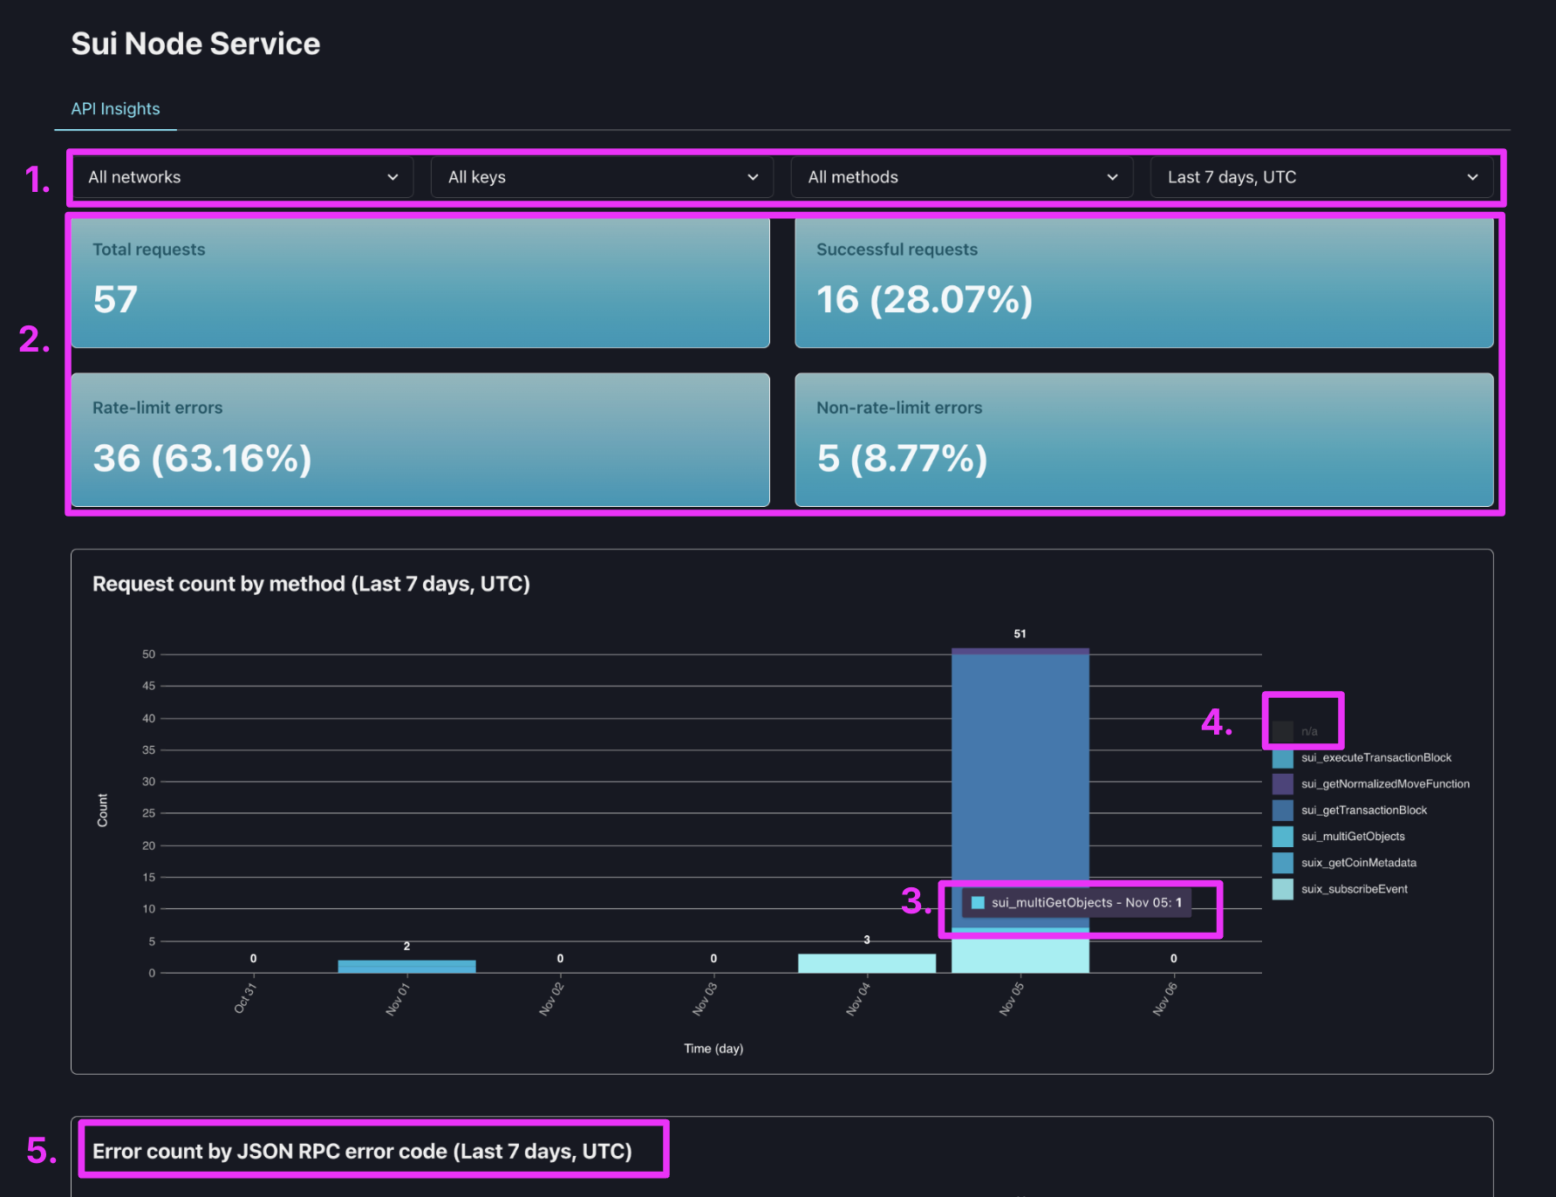Expand the All keys dropdown
The height and width of the screenshot is (1197, 1556).
[602, 177]
